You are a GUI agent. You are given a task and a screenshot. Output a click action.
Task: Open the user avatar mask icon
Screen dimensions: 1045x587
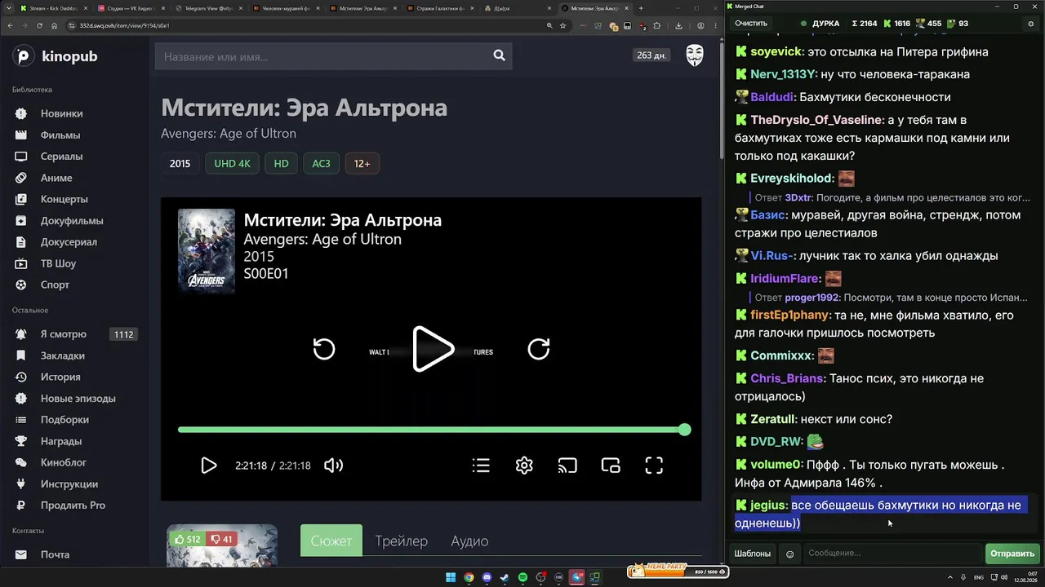point(694,55)
